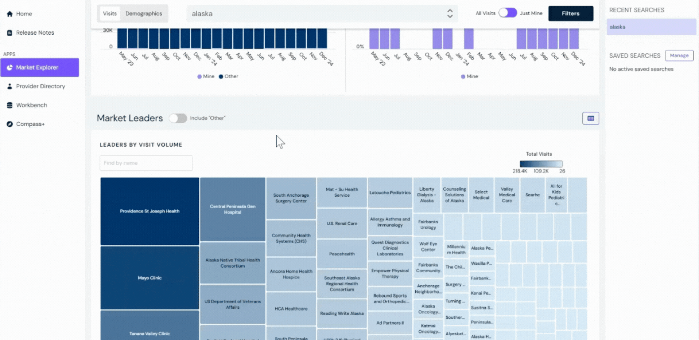Toggle All Visits / Just Mine switch

508,13
